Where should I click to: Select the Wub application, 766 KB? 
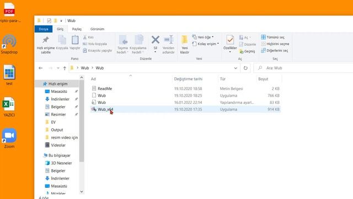[101, 96]
